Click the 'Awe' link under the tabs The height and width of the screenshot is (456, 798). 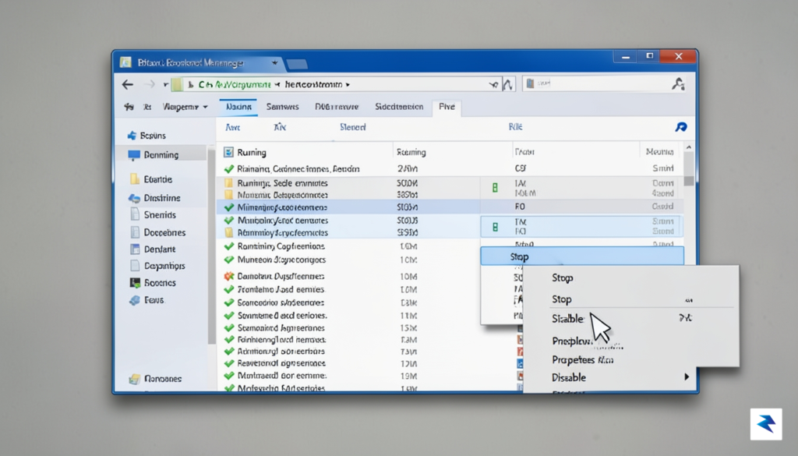pos(232,127)
